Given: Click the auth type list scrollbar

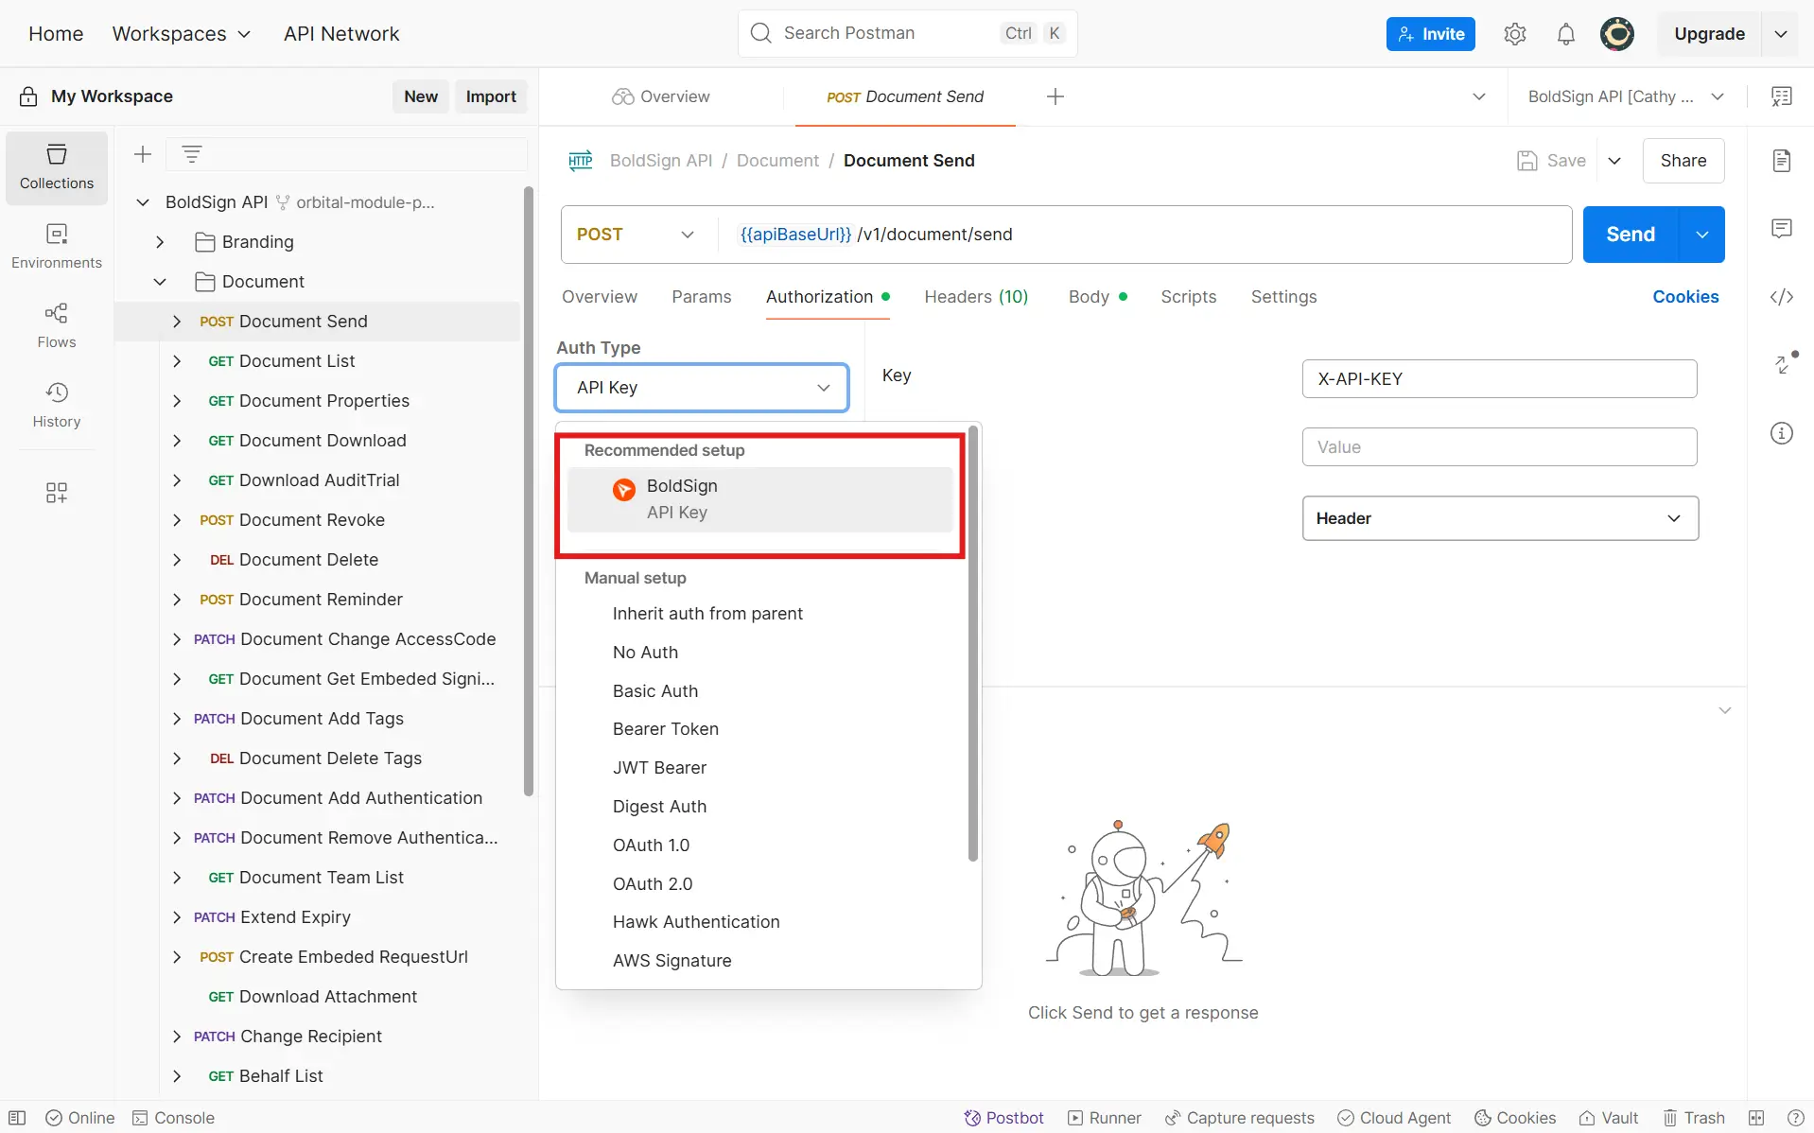Looking at the screenshot, I should [x=972, y=645].
